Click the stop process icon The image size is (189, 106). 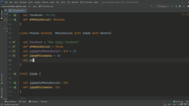pos(184,6)
